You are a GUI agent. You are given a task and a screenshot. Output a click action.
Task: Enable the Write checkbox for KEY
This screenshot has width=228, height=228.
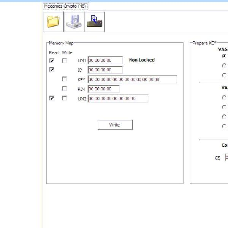pyautogui.click(x=65, y=79)
